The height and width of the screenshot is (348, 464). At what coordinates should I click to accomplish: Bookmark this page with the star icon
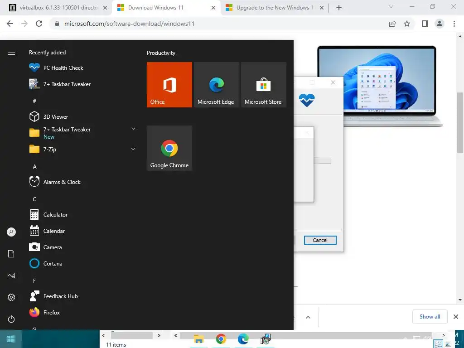click(407, 24)
